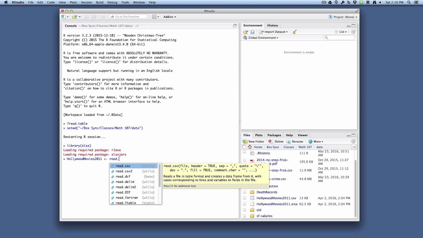Screen dimensions: 423x238
Task: Toggle the select-all files checkbox
Action: tap(244, 147)
